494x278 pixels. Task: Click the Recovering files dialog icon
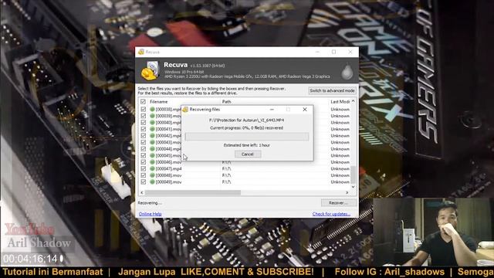[185, 110]
